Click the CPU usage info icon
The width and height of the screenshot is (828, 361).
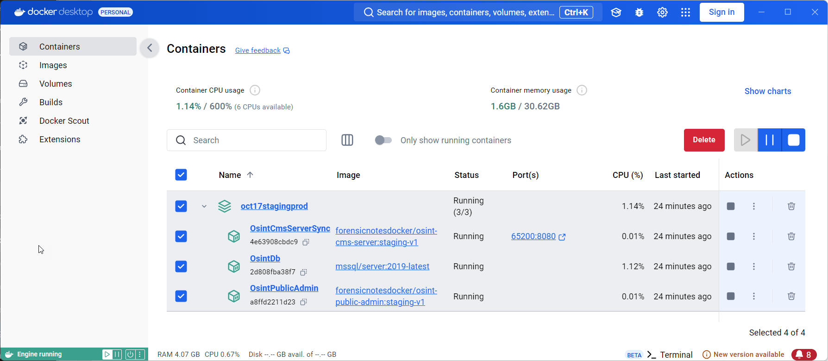click(255, 90)
